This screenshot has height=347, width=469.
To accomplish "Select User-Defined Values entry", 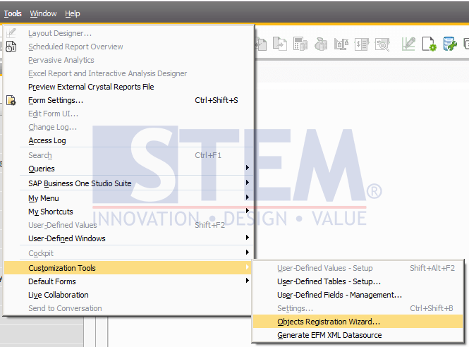I will (x=128, y=225).
